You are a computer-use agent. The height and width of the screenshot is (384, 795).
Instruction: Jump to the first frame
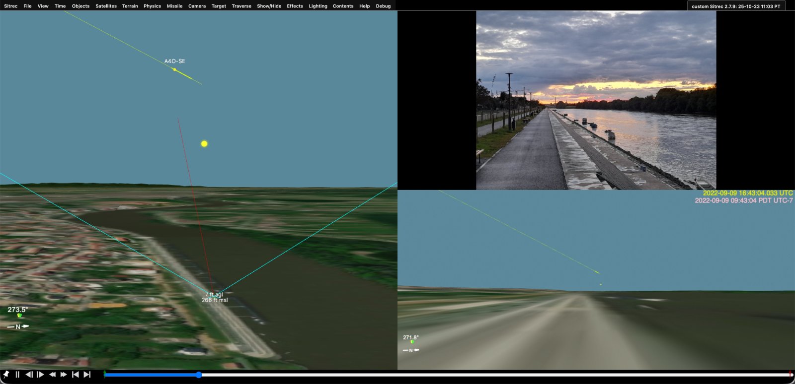point(76,375)
